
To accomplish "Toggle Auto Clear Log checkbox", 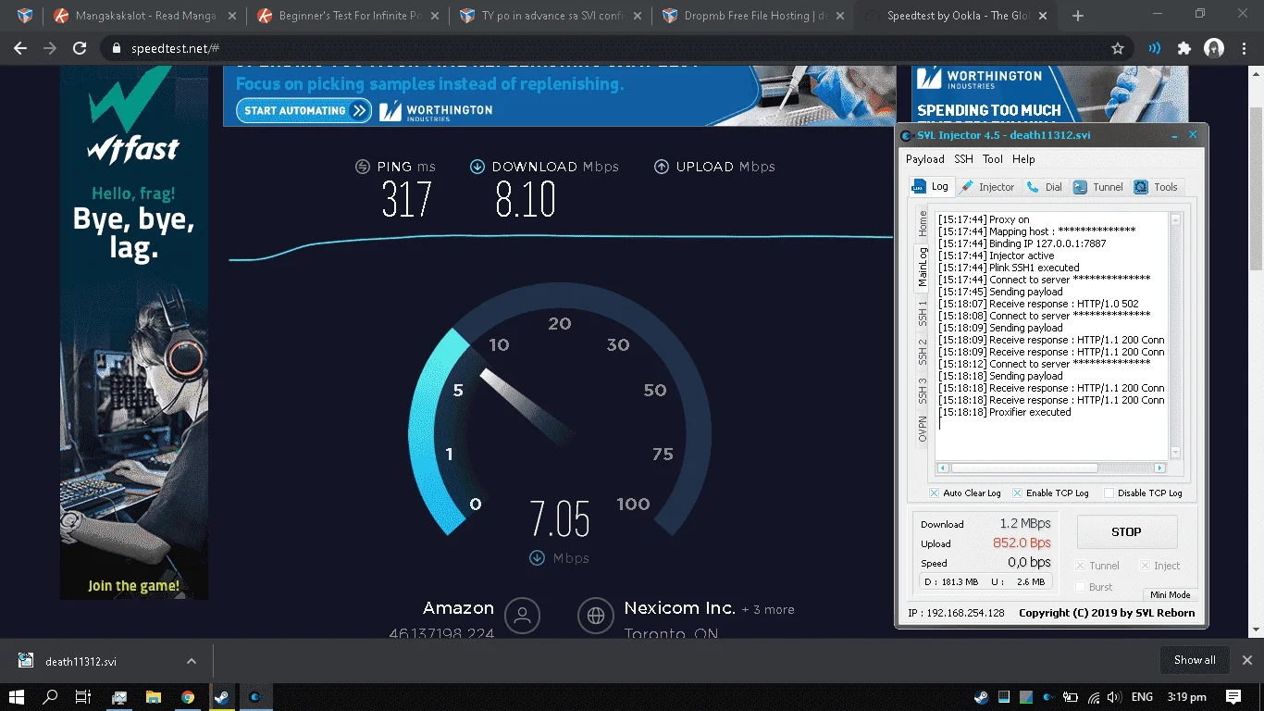I will click(935, 493).
